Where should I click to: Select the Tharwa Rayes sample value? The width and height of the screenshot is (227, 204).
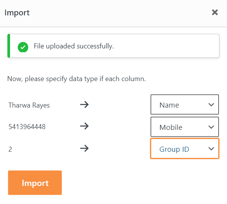pos(29,105)
